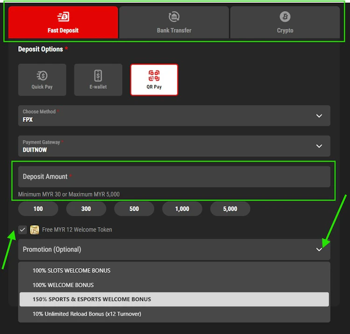
Task: Choose the Quick Pay deposit option
Action: tap(42, 80)
